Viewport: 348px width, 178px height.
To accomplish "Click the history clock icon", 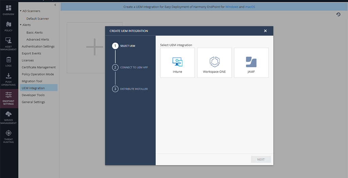I will (338, 14).
